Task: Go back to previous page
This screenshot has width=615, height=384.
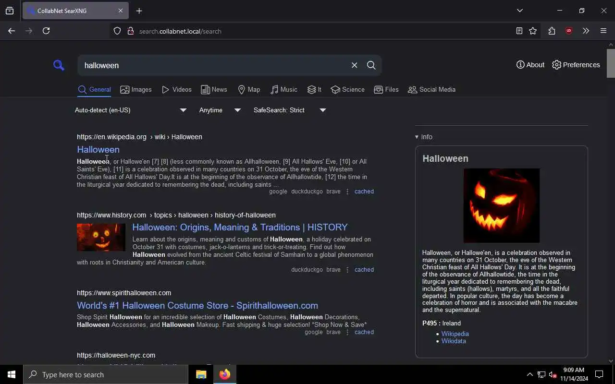Action: [x=12, y=31]
